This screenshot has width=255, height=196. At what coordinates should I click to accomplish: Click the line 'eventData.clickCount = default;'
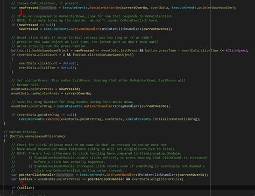(x=48, y=63)
